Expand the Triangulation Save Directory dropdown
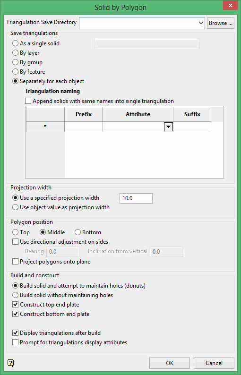This screenshot has width=241, height=375. pyautogui.click(x=201, y=23)
